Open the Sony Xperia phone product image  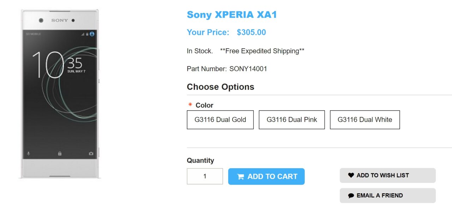(x=60, y=94)
